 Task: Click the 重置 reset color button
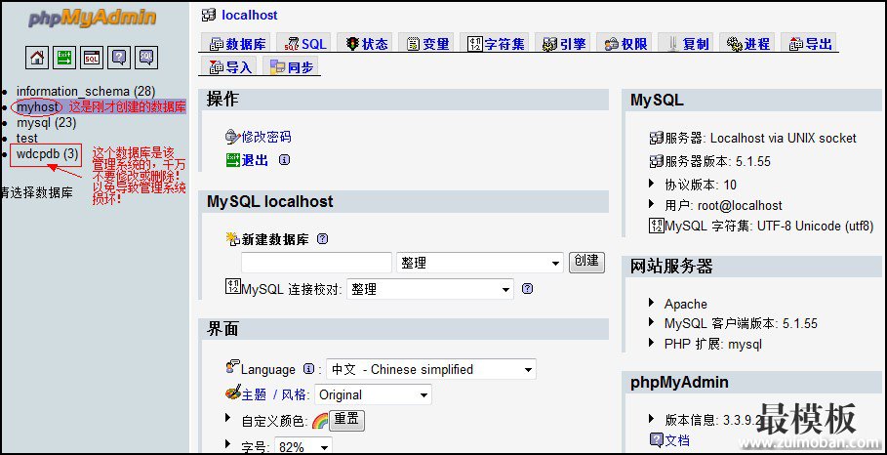point(346,420)
